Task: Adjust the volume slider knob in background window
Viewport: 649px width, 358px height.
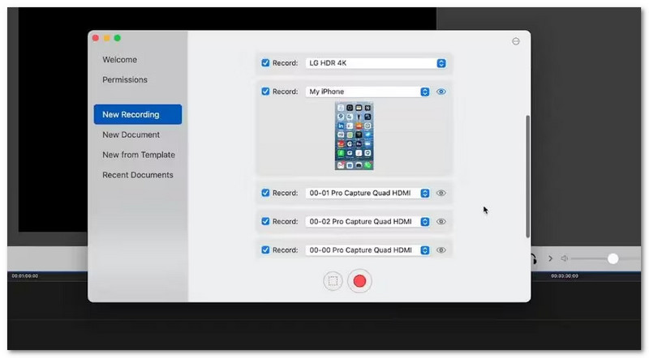Action: click(613, 259)
